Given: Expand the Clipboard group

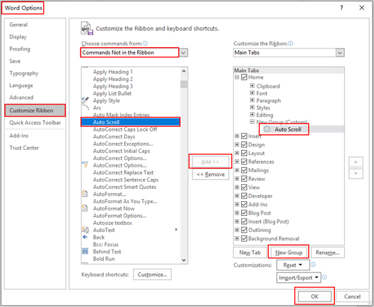Looking at the screenshot, I should tap(252, 86).
